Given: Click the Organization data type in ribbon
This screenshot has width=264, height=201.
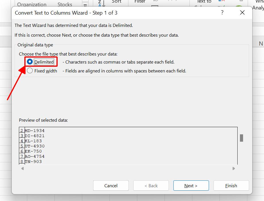Looking at the screenshot, I should click(32, 4).
